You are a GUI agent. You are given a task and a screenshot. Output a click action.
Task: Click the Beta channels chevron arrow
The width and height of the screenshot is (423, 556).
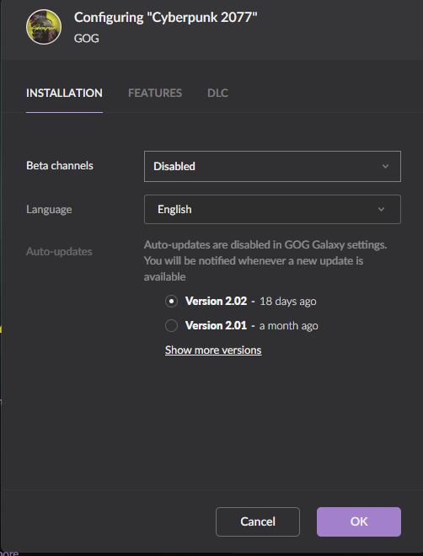385,166
